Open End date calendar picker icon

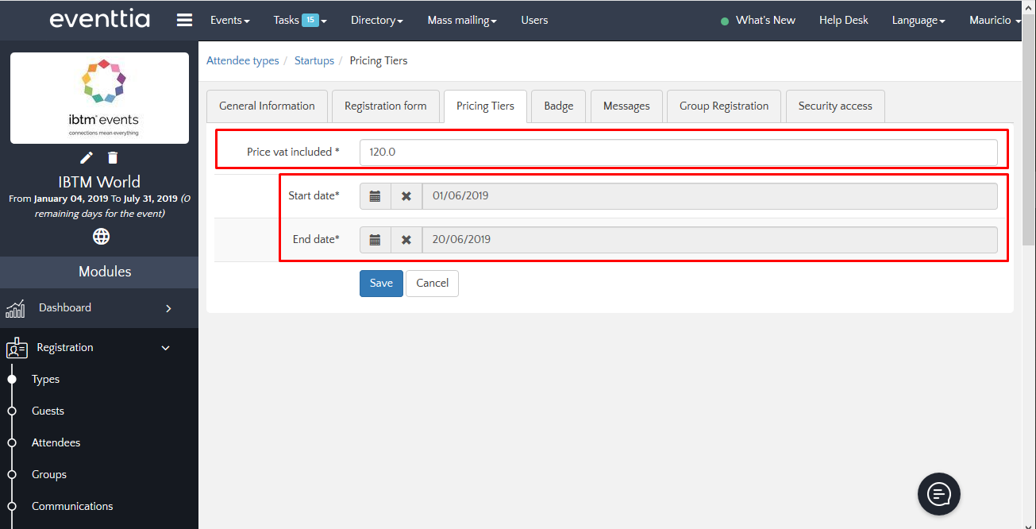376,240
